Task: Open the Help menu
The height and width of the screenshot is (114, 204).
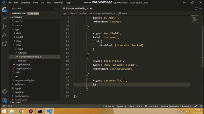Action: coord(68,3)
